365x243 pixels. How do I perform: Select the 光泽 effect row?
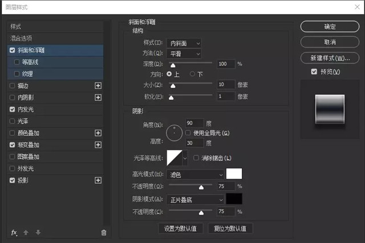(x=55, y=121)
